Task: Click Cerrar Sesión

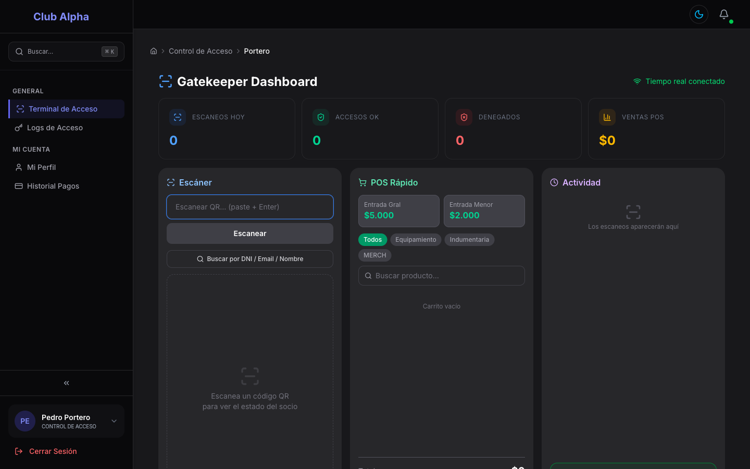Action: (53, 451)
